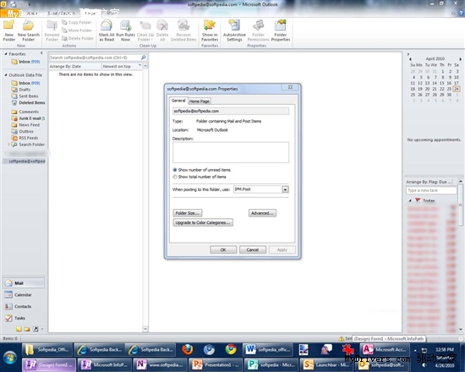Screen dimensions: 465x372
Task: Switch to Microsoft Access taskbar button
Action: point(385,349)
